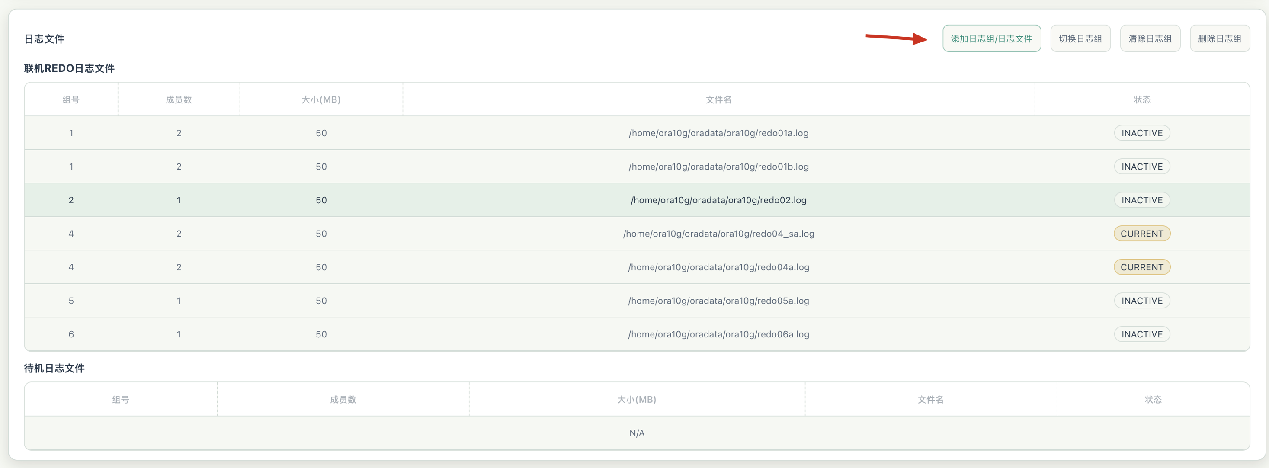1269x468 pixels.
Task: Click the INACTIVE badge for redo06a.log
Action: coord(1141,334)
